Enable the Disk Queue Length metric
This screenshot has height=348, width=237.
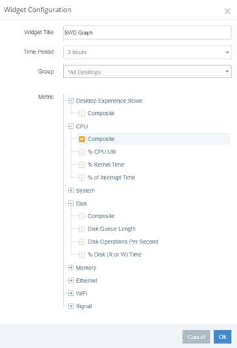pyautogui.click(x=82, y=229)
